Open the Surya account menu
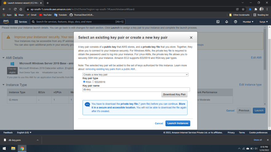The height and width of the screenshot is (152, 271). click(x=263, y=22)
